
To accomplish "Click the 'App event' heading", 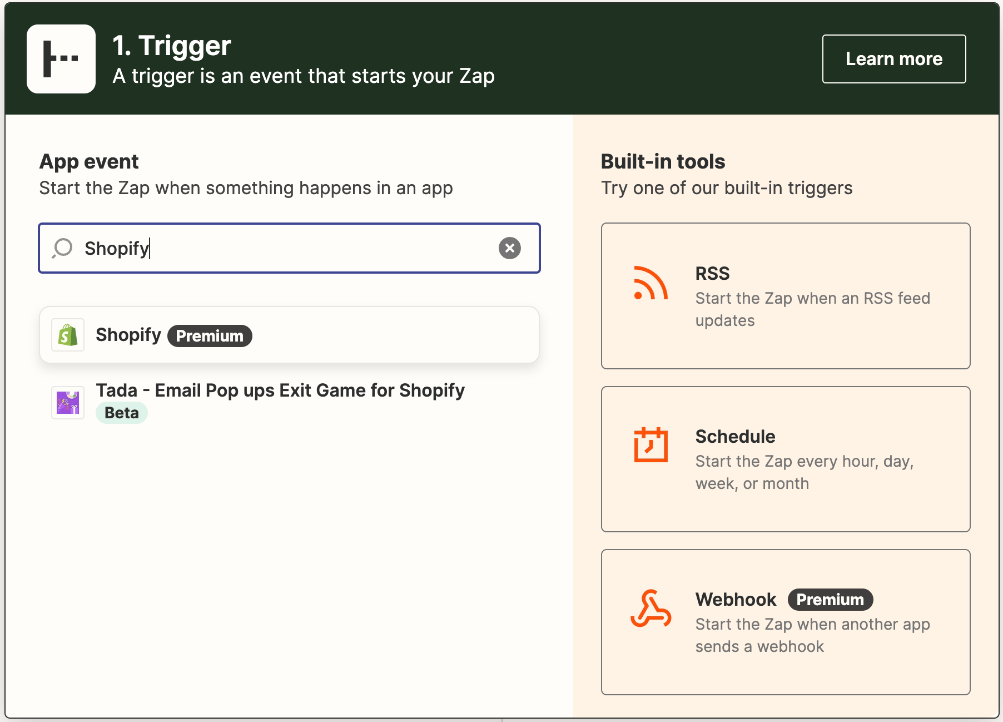I will [89, 162].
